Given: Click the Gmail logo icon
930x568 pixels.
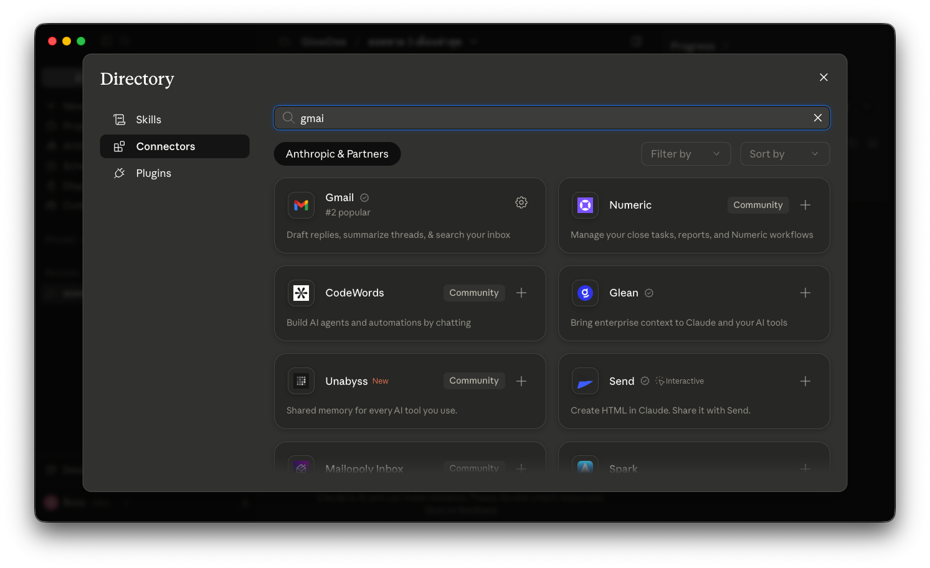Looking at the screenshot, I should pyautogui.click(x=301, y=205).
